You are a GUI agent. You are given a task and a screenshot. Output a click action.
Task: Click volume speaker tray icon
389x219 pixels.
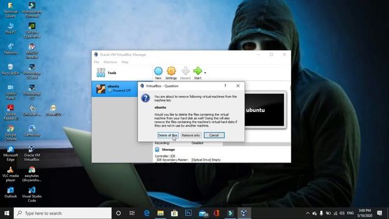click(342, 213)
